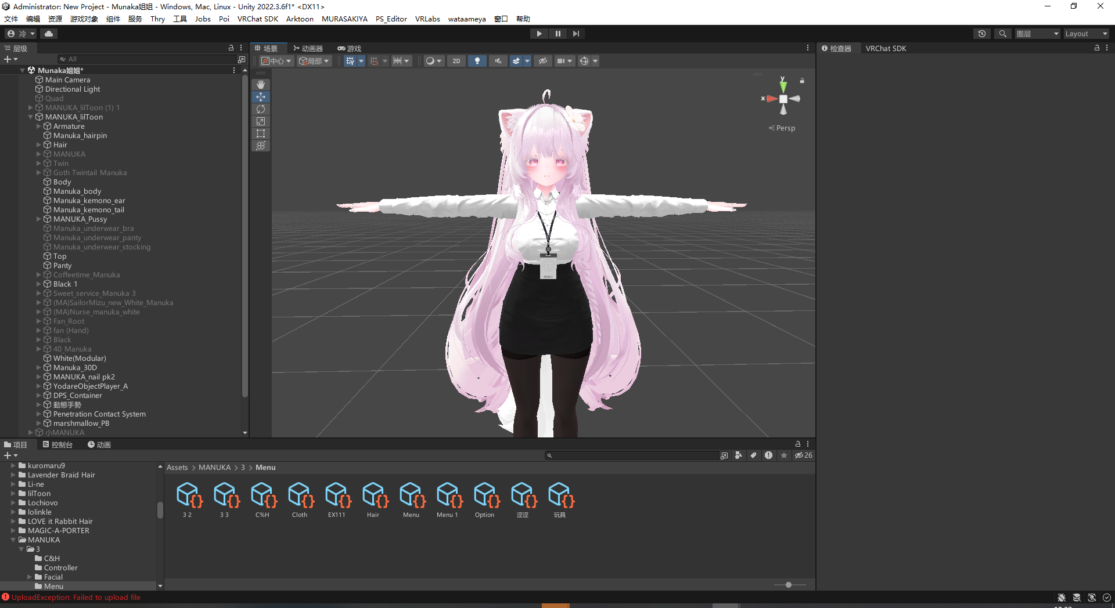Select the Cloth prefab asset
This screenshot has height=608, width=1115.
(300, 500)
